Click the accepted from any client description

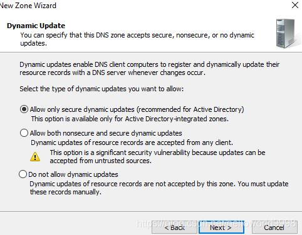[x=132, y=142]
